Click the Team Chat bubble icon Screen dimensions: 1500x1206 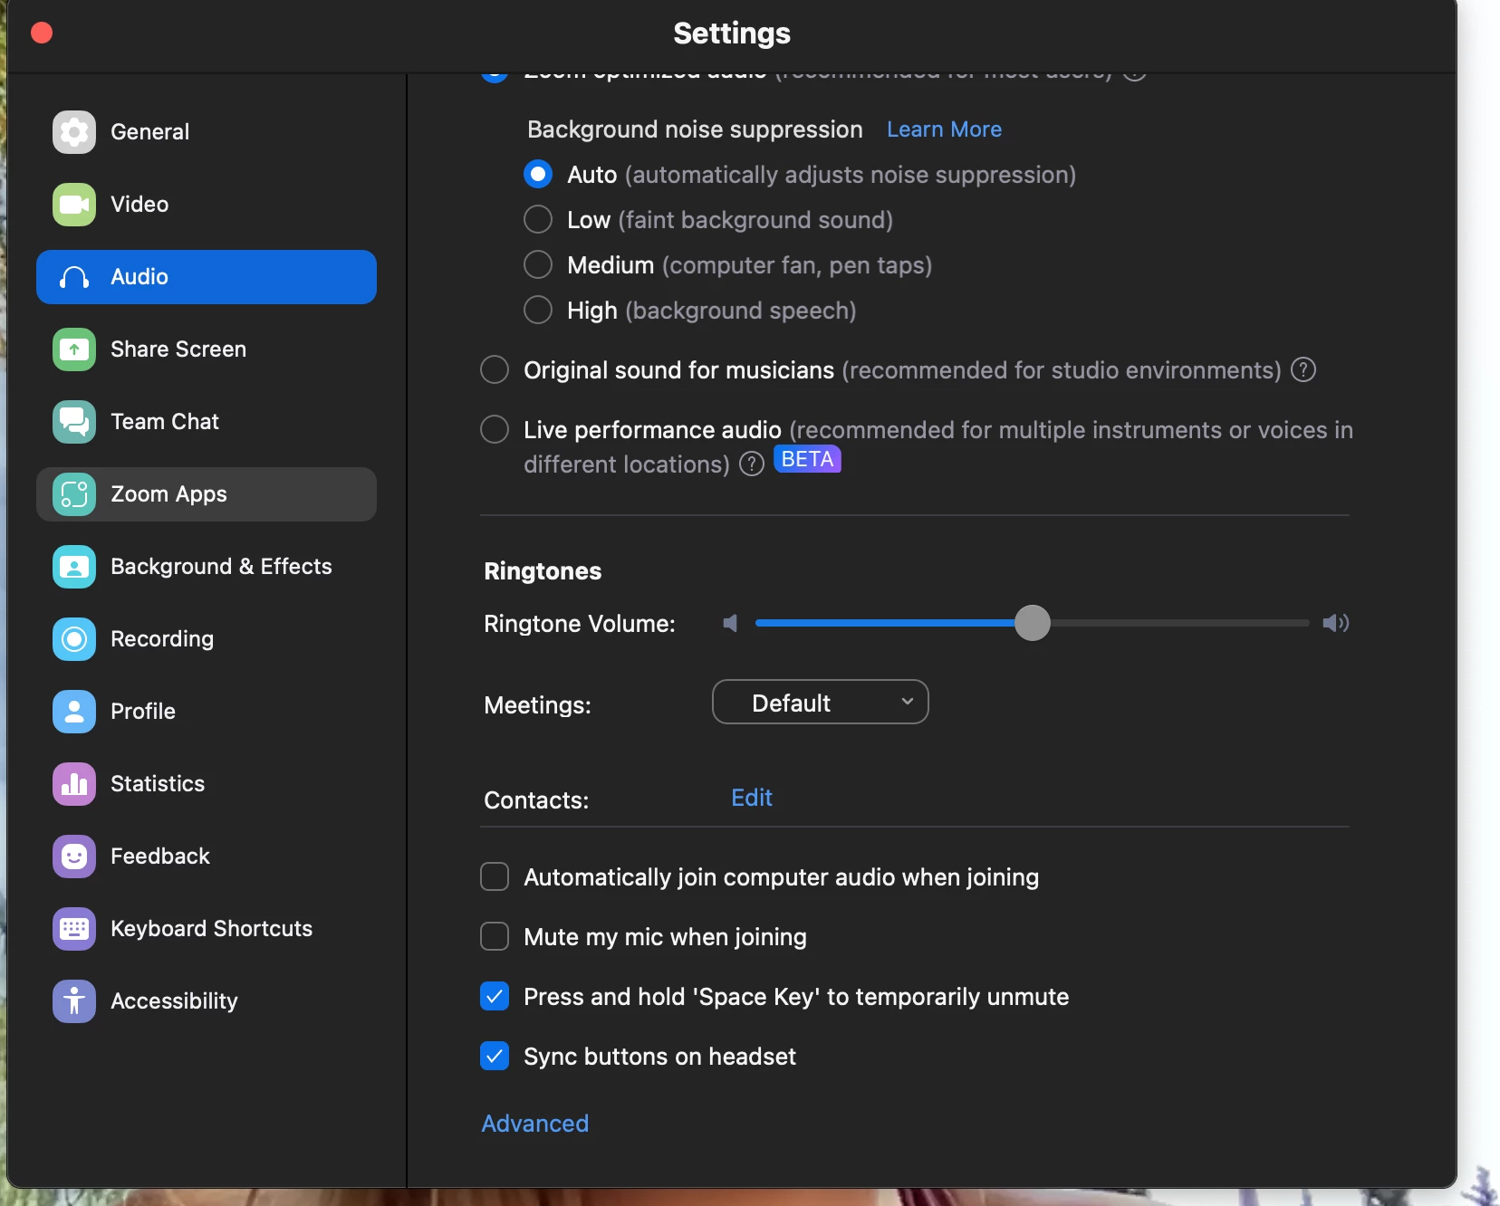[74, 422]
